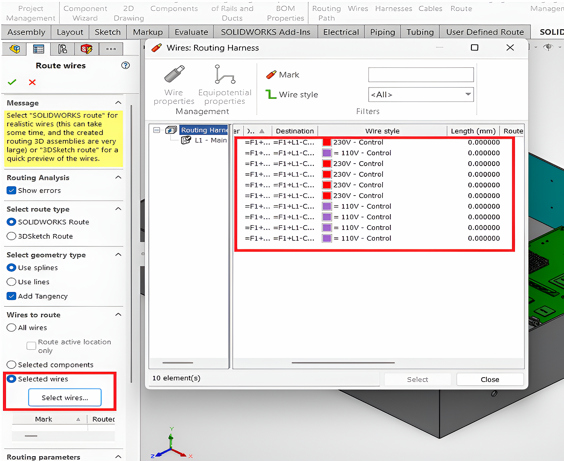Viewport: 564px width, 461px height.
Task: Click the L1 - Main location icon
Action: click(186, 140)
